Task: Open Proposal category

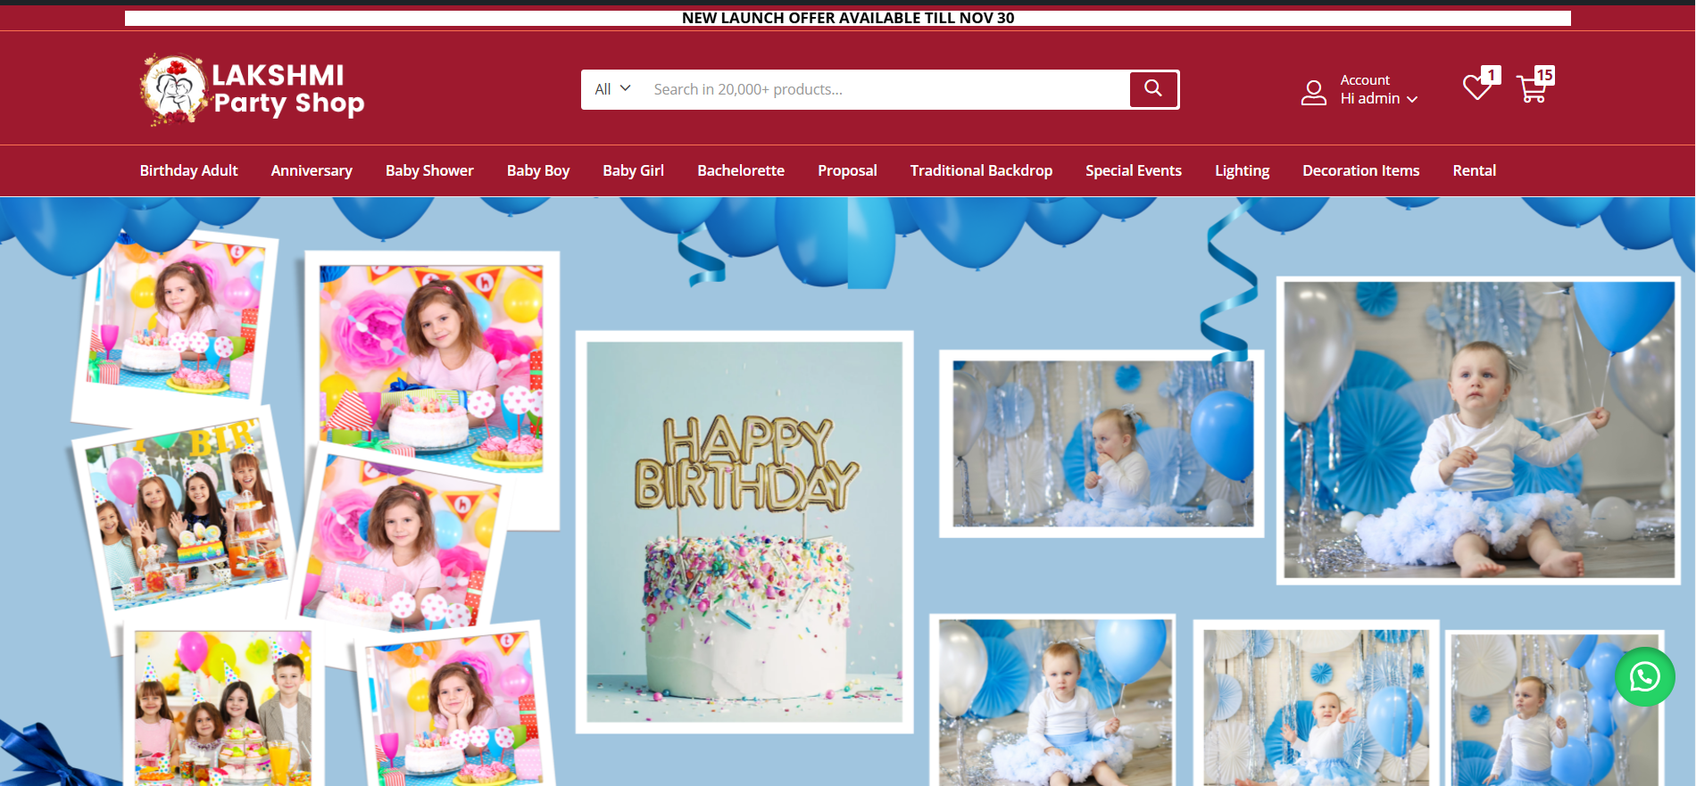Action: 847,170
